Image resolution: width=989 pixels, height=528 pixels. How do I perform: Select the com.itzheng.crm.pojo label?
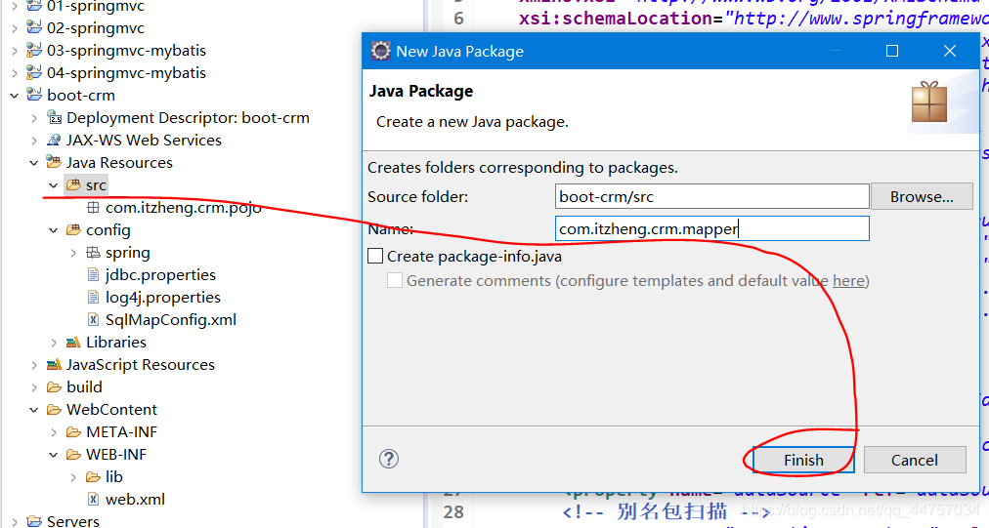[x=184, y=208]
